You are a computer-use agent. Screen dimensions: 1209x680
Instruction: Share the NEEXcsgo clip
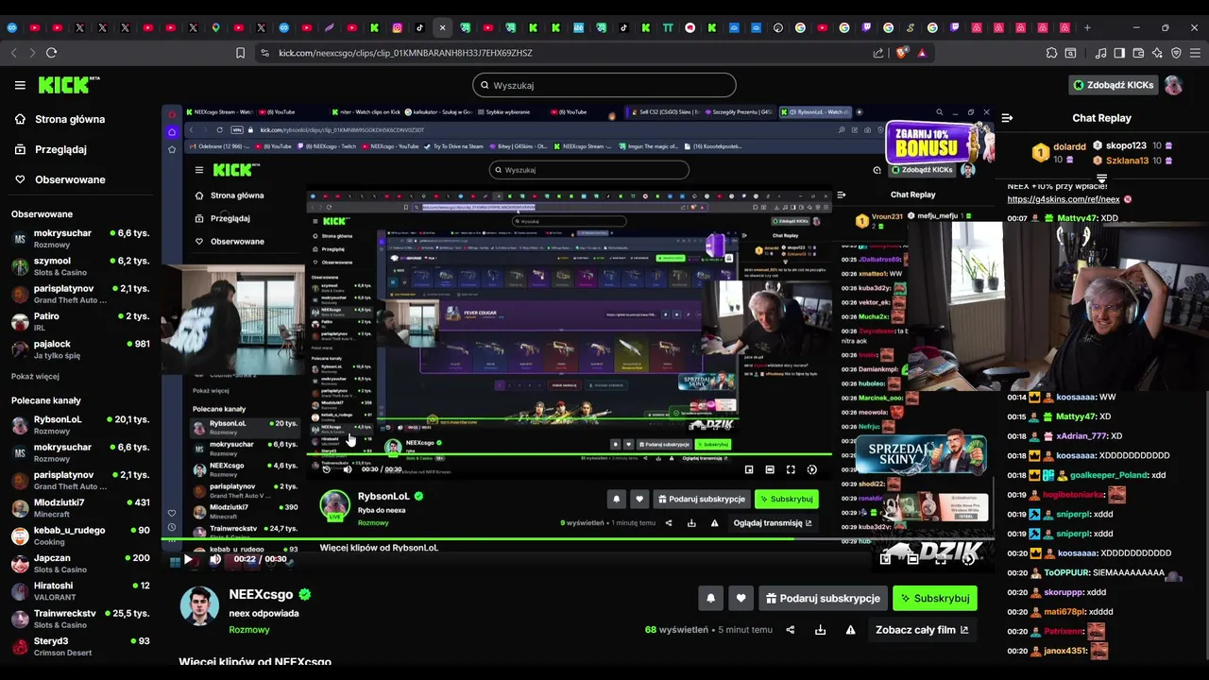[x=791, y=630]
